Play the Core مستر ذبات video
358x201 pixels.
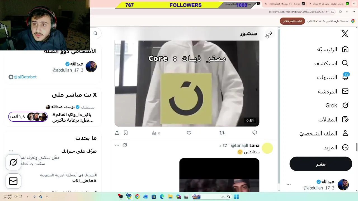pos(187,83)
